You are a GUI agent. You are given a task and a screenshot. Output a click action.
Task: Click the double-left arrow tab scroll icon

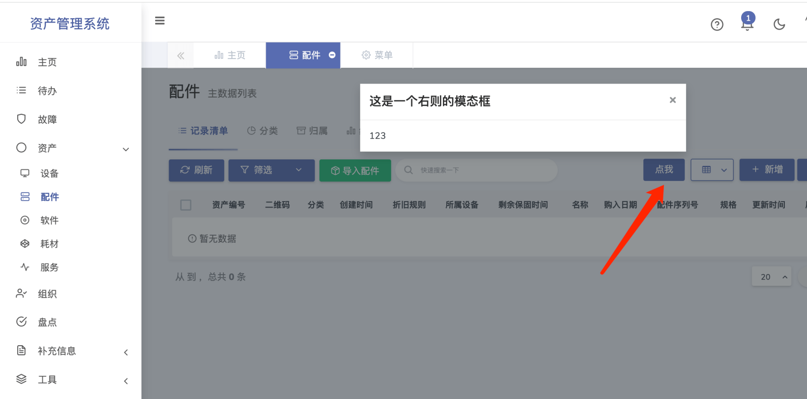181,56
